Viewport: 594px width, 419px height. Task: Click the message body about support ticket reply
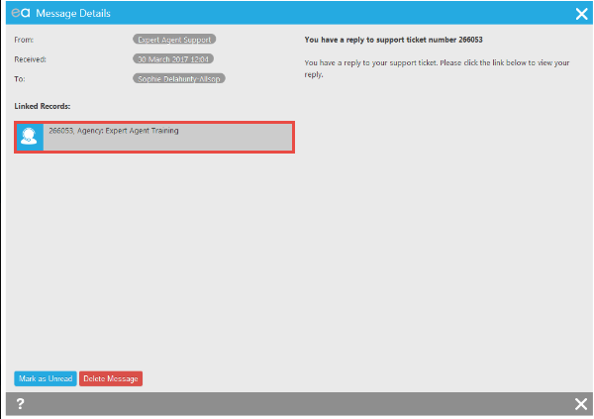tap(437, 68)
